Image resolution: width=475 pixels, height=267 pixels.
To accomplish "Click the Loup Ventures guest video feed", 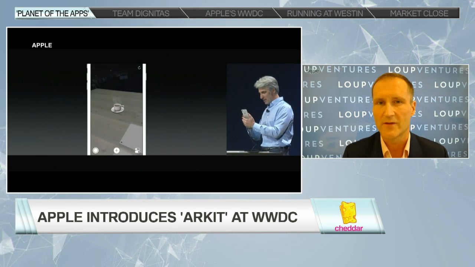I will pos(386,111).
